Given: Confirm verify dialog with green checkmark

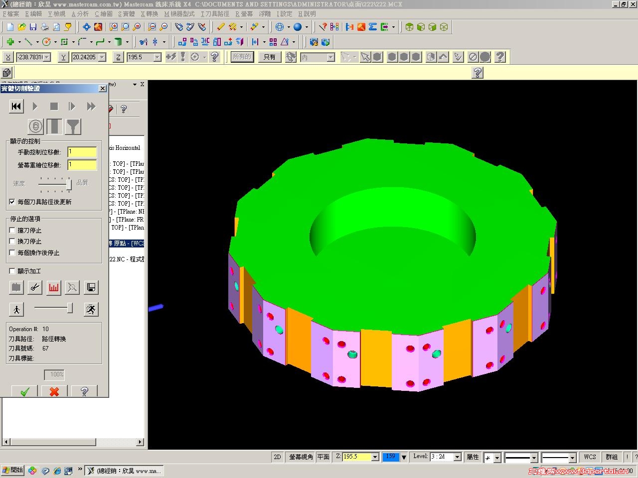Looking at the screenshot, I should 24,391.
